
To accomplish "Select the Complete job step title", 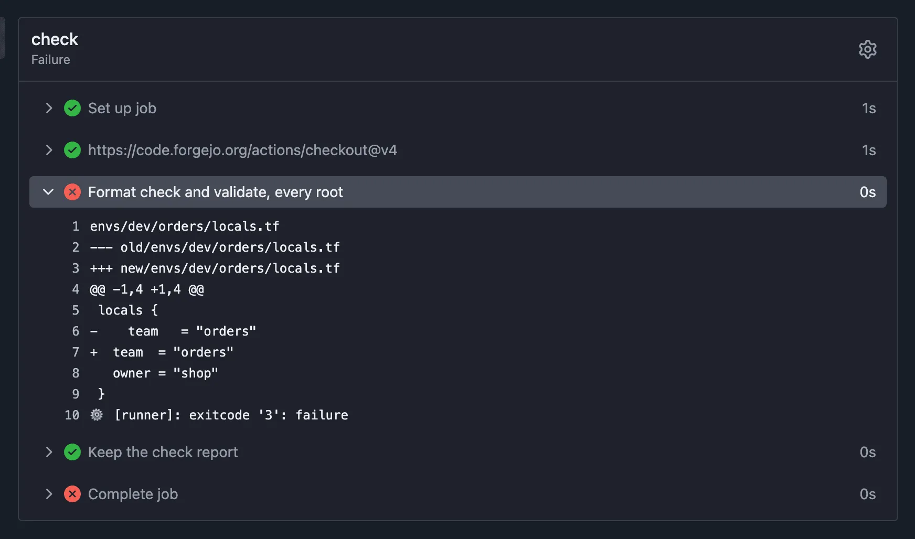I will click(x=133, y=494).
